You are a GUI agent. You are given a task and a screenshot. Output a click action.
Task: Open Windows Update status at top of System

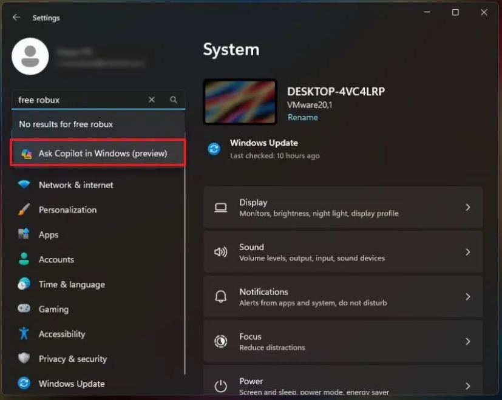click(x=264, y=149)
